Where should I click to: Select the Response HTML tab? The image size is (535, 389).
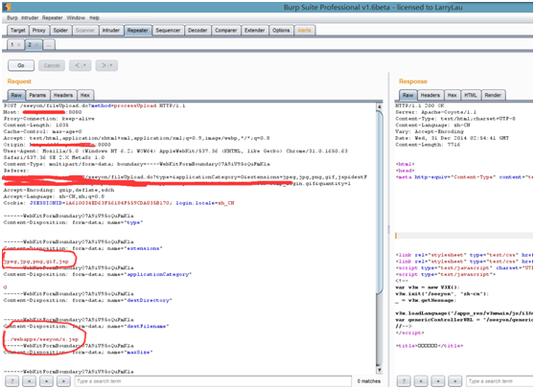(x=471, y=95)
